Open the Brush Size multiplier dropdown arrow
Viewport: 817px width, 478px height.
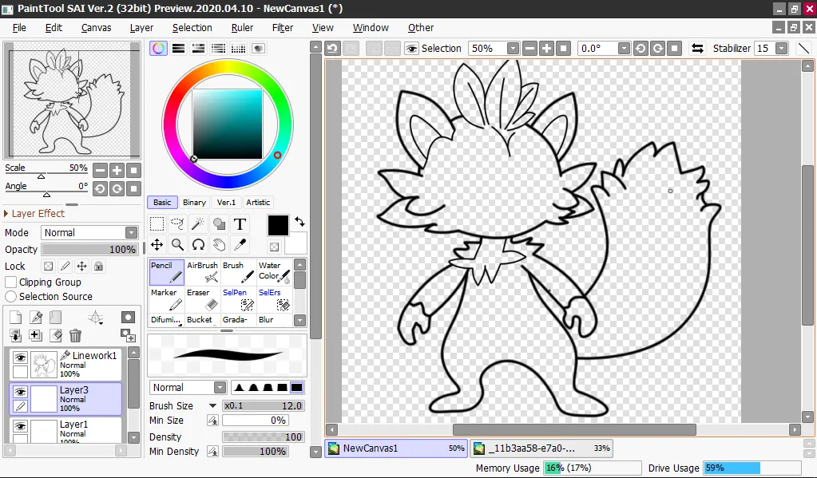click(212, 405)
